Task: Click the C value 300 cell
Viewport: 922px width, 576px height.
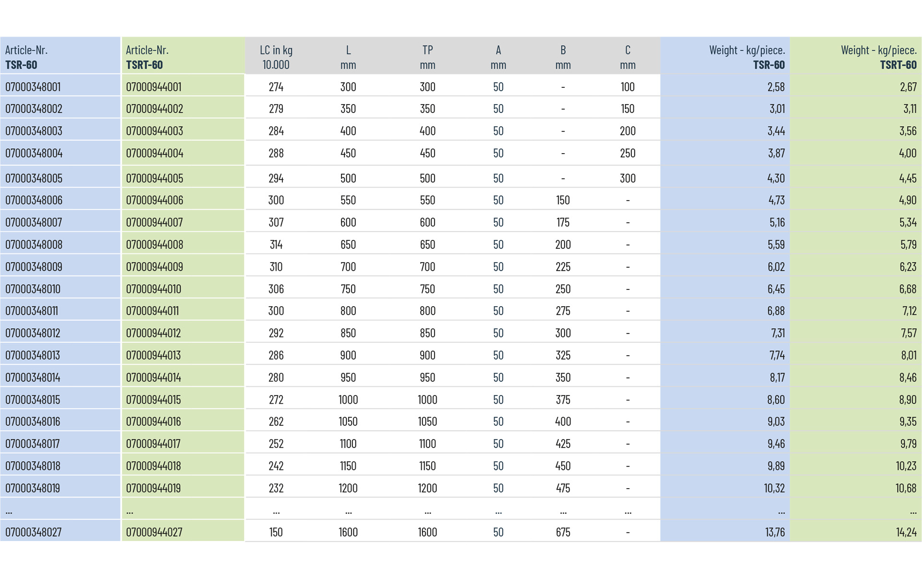Action: pyautogui.click(x=627, y=178)
